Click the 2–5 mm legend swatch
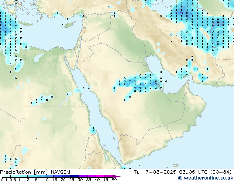234x181 pixels. coord(32,176)
